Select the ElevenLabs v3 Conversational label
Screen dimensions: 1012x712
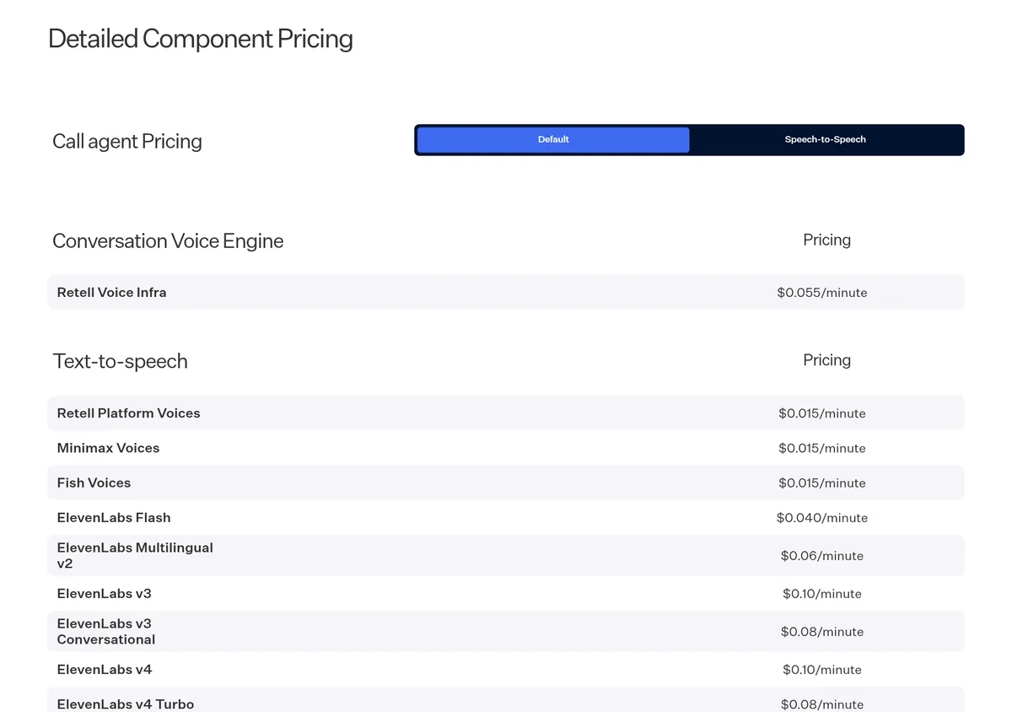pyautogui.click(x=106, y=631)
